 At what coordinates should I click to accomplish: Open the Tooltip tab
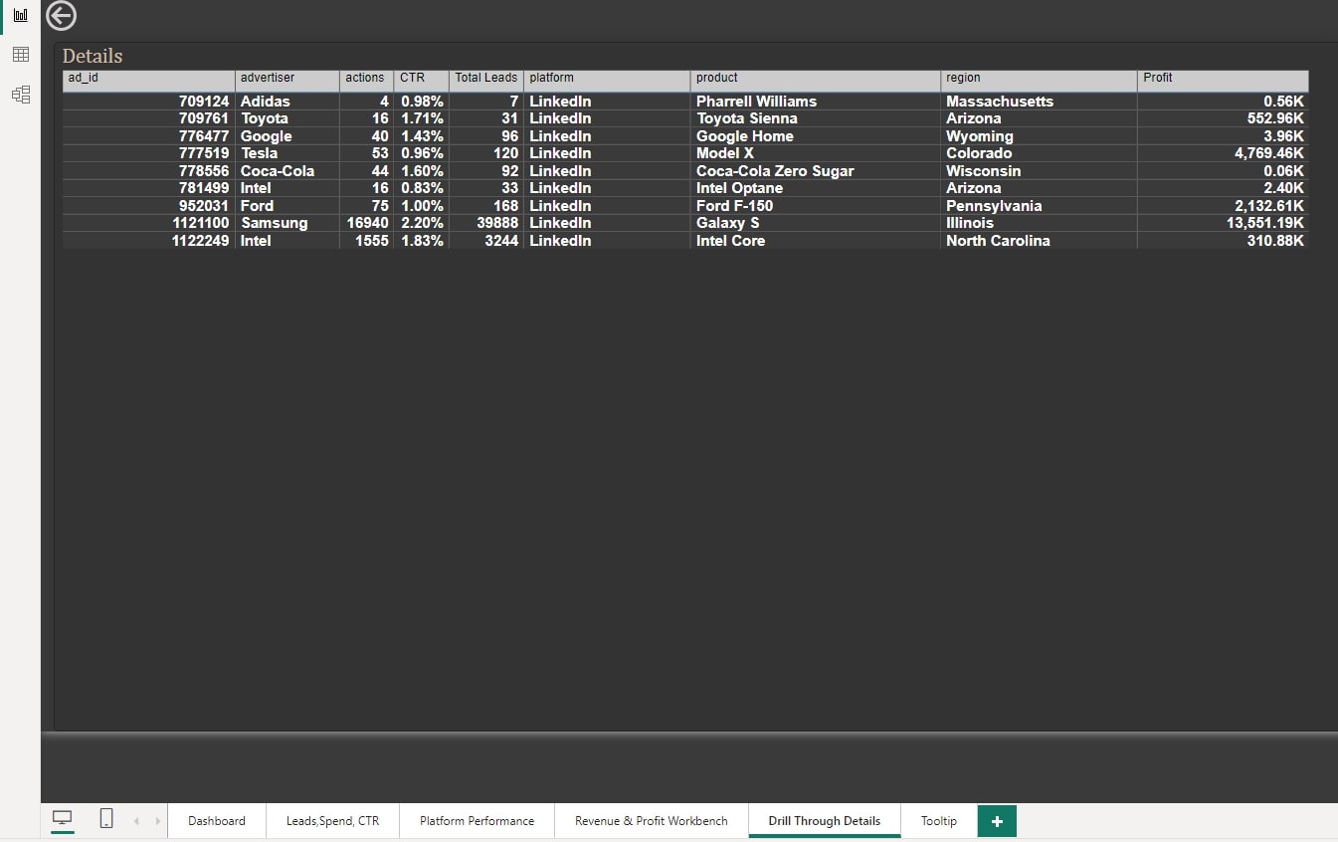click(939, 821)
